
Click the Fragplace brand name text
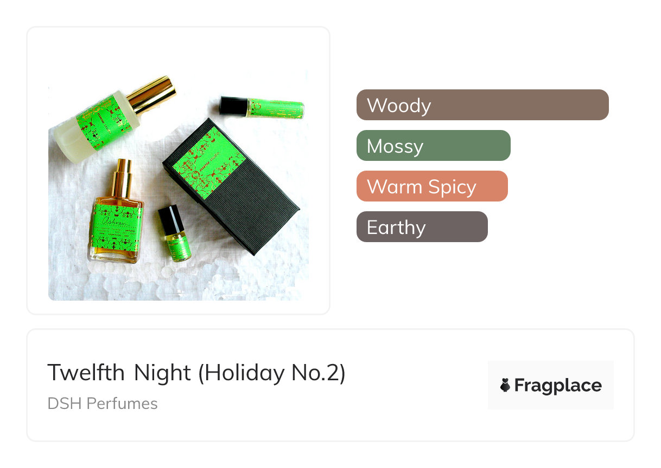(557, 385)
